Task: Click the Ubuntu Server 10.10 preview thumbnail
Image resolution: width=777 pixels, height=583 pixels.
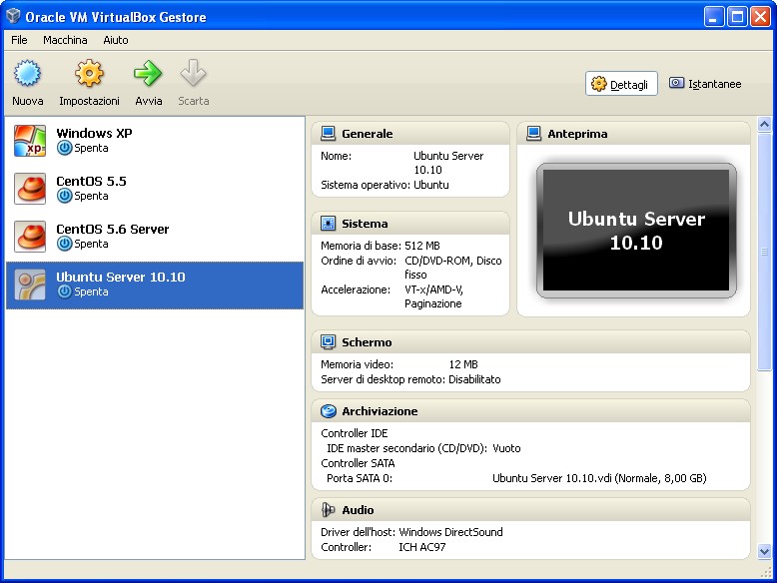Action: coord(636,231)
